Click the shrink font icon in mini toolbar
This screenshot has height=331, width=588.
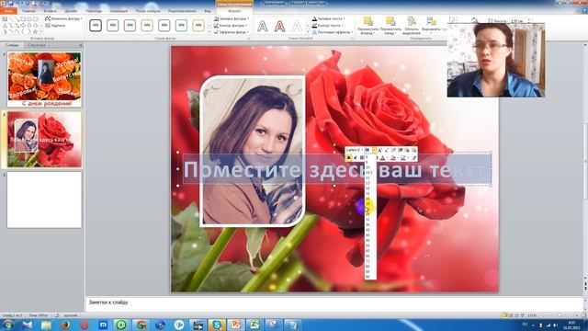pos(386,150)
